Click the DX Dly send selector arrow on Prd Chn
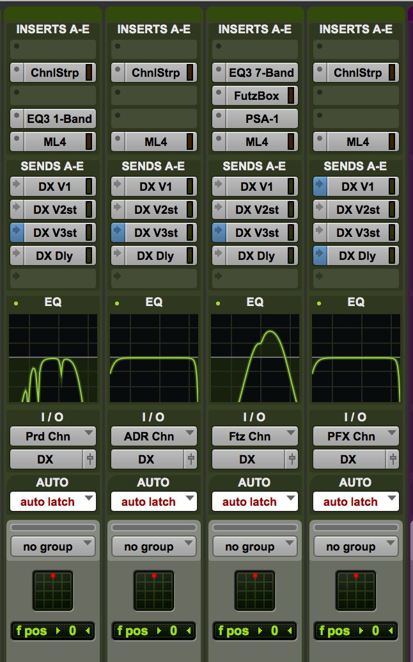413x662 pixels. (17, 255)
